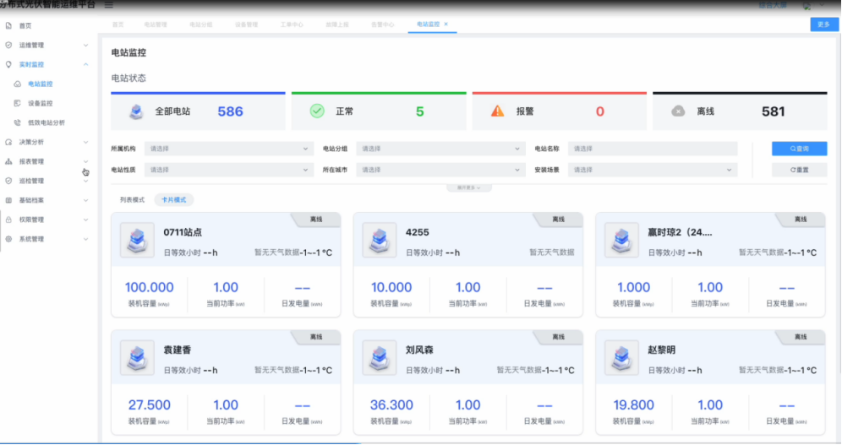842x445 pixels.
Task: Close the 电站监控 tab
Action: (446, 24)
